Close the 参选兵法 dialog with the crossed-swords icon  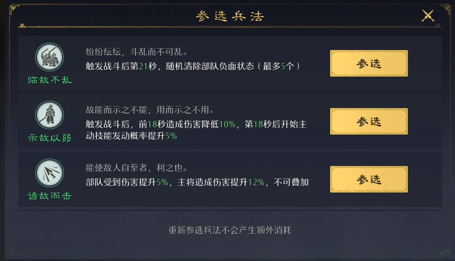(x=427, y=16)
